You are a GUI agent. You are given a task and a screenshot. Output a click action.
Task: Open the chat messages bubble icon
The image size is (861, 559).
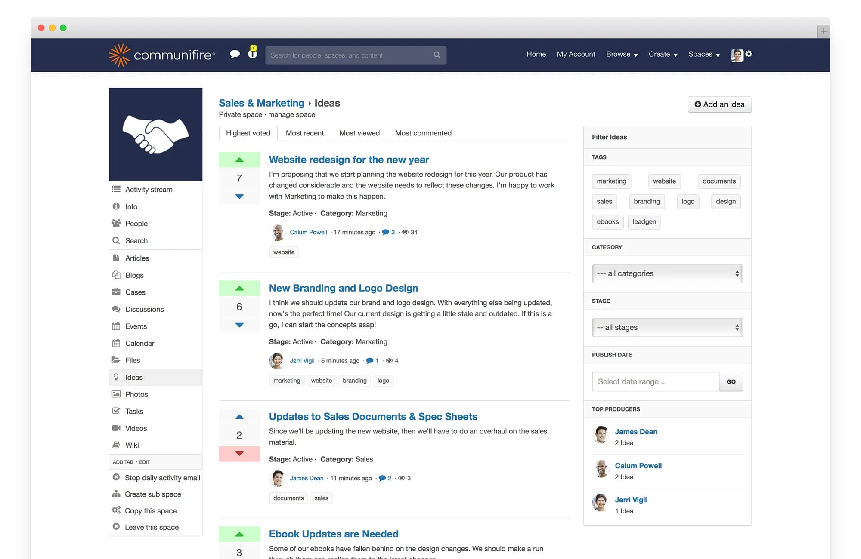tap(235, 54)
